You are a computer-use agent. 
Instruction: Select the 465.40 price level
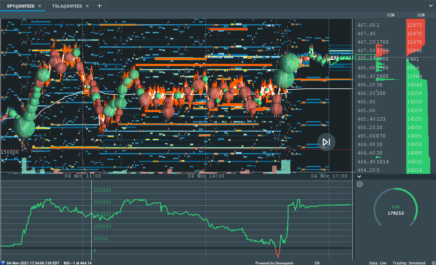[x=366, y=119]
